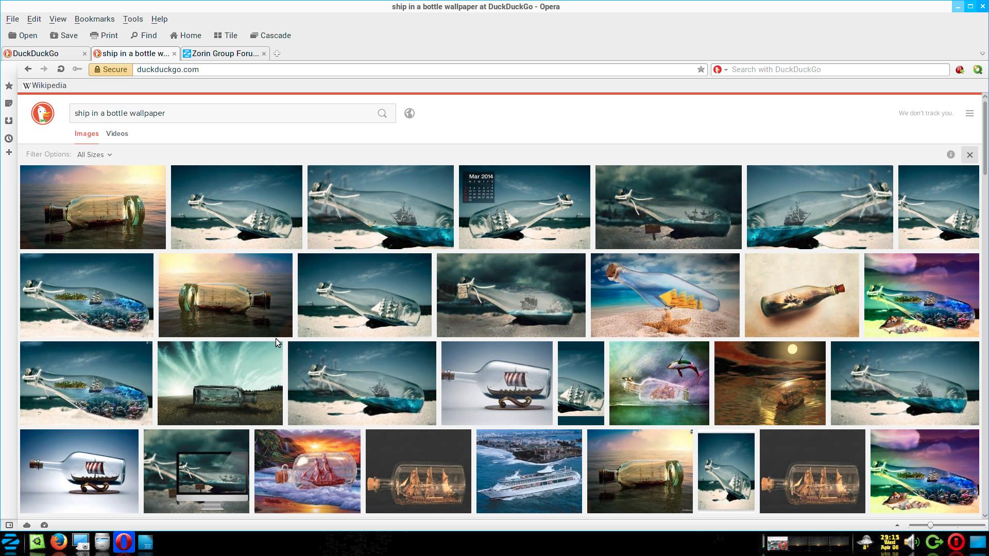Image resolution: width=989 pixels, height=556 pixels.
Task: Click the Cascade toolbar button
Action: (270, 36)
